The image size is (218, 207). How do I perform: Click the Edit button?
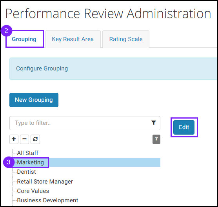(x=184, y=127)
